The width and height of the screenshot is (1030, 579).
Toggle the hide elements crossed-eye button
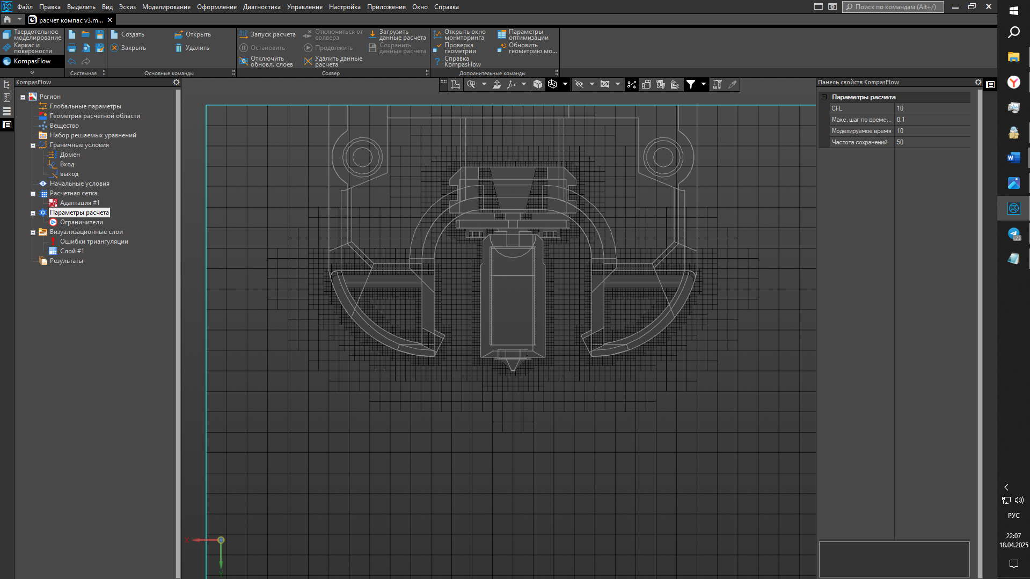click(x=579, y=84)
